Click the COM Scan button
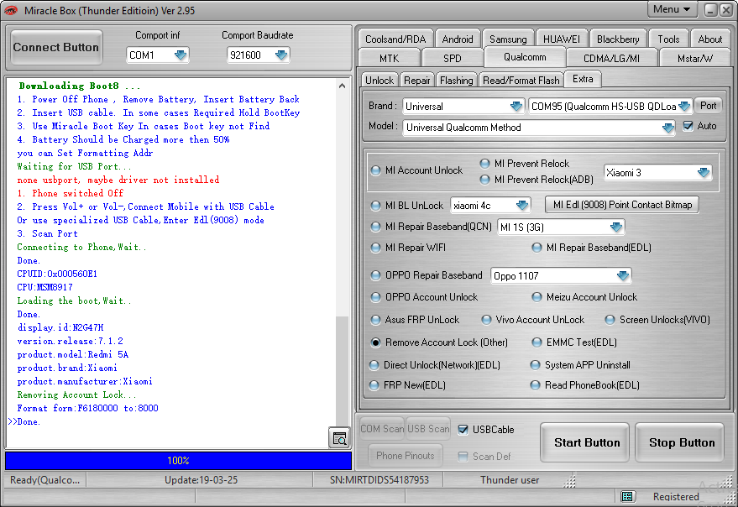The width and height of the screenshot is (738, 507). click(382, 429)
